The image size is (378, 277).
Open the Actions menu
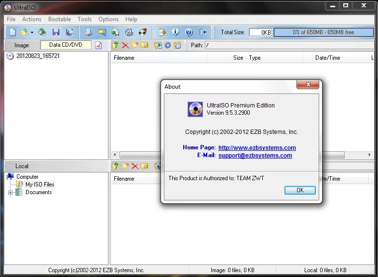pos(32,19)
